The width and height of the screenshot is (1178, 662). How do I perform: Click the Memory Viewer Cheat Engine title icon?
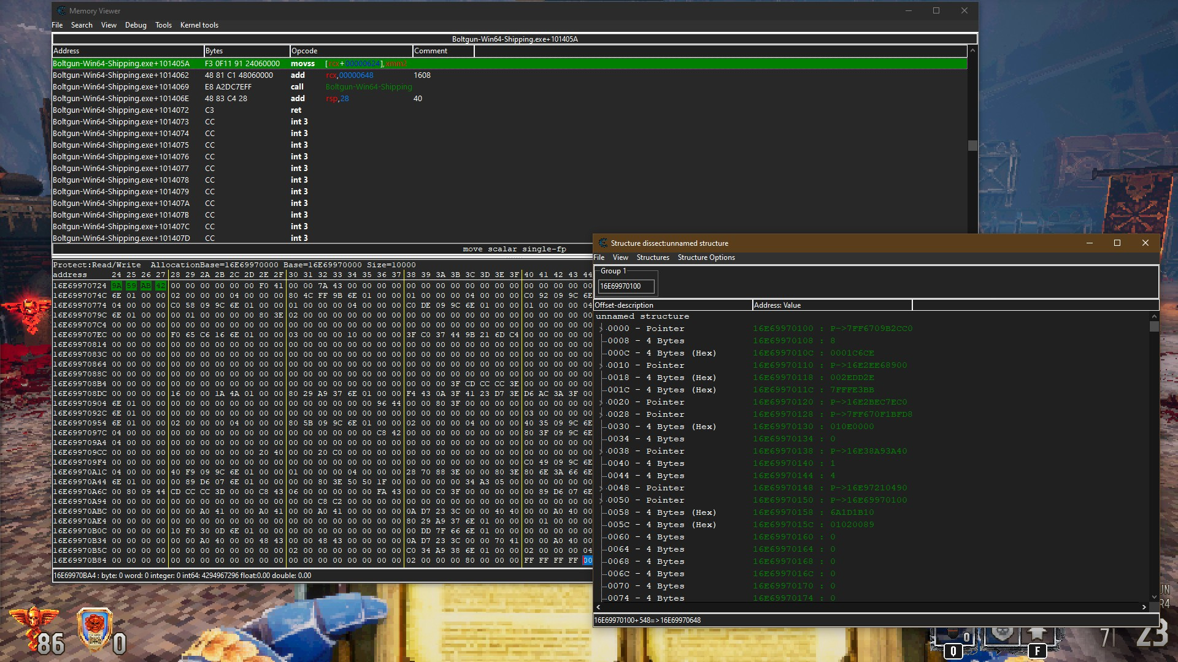[61, 11]
